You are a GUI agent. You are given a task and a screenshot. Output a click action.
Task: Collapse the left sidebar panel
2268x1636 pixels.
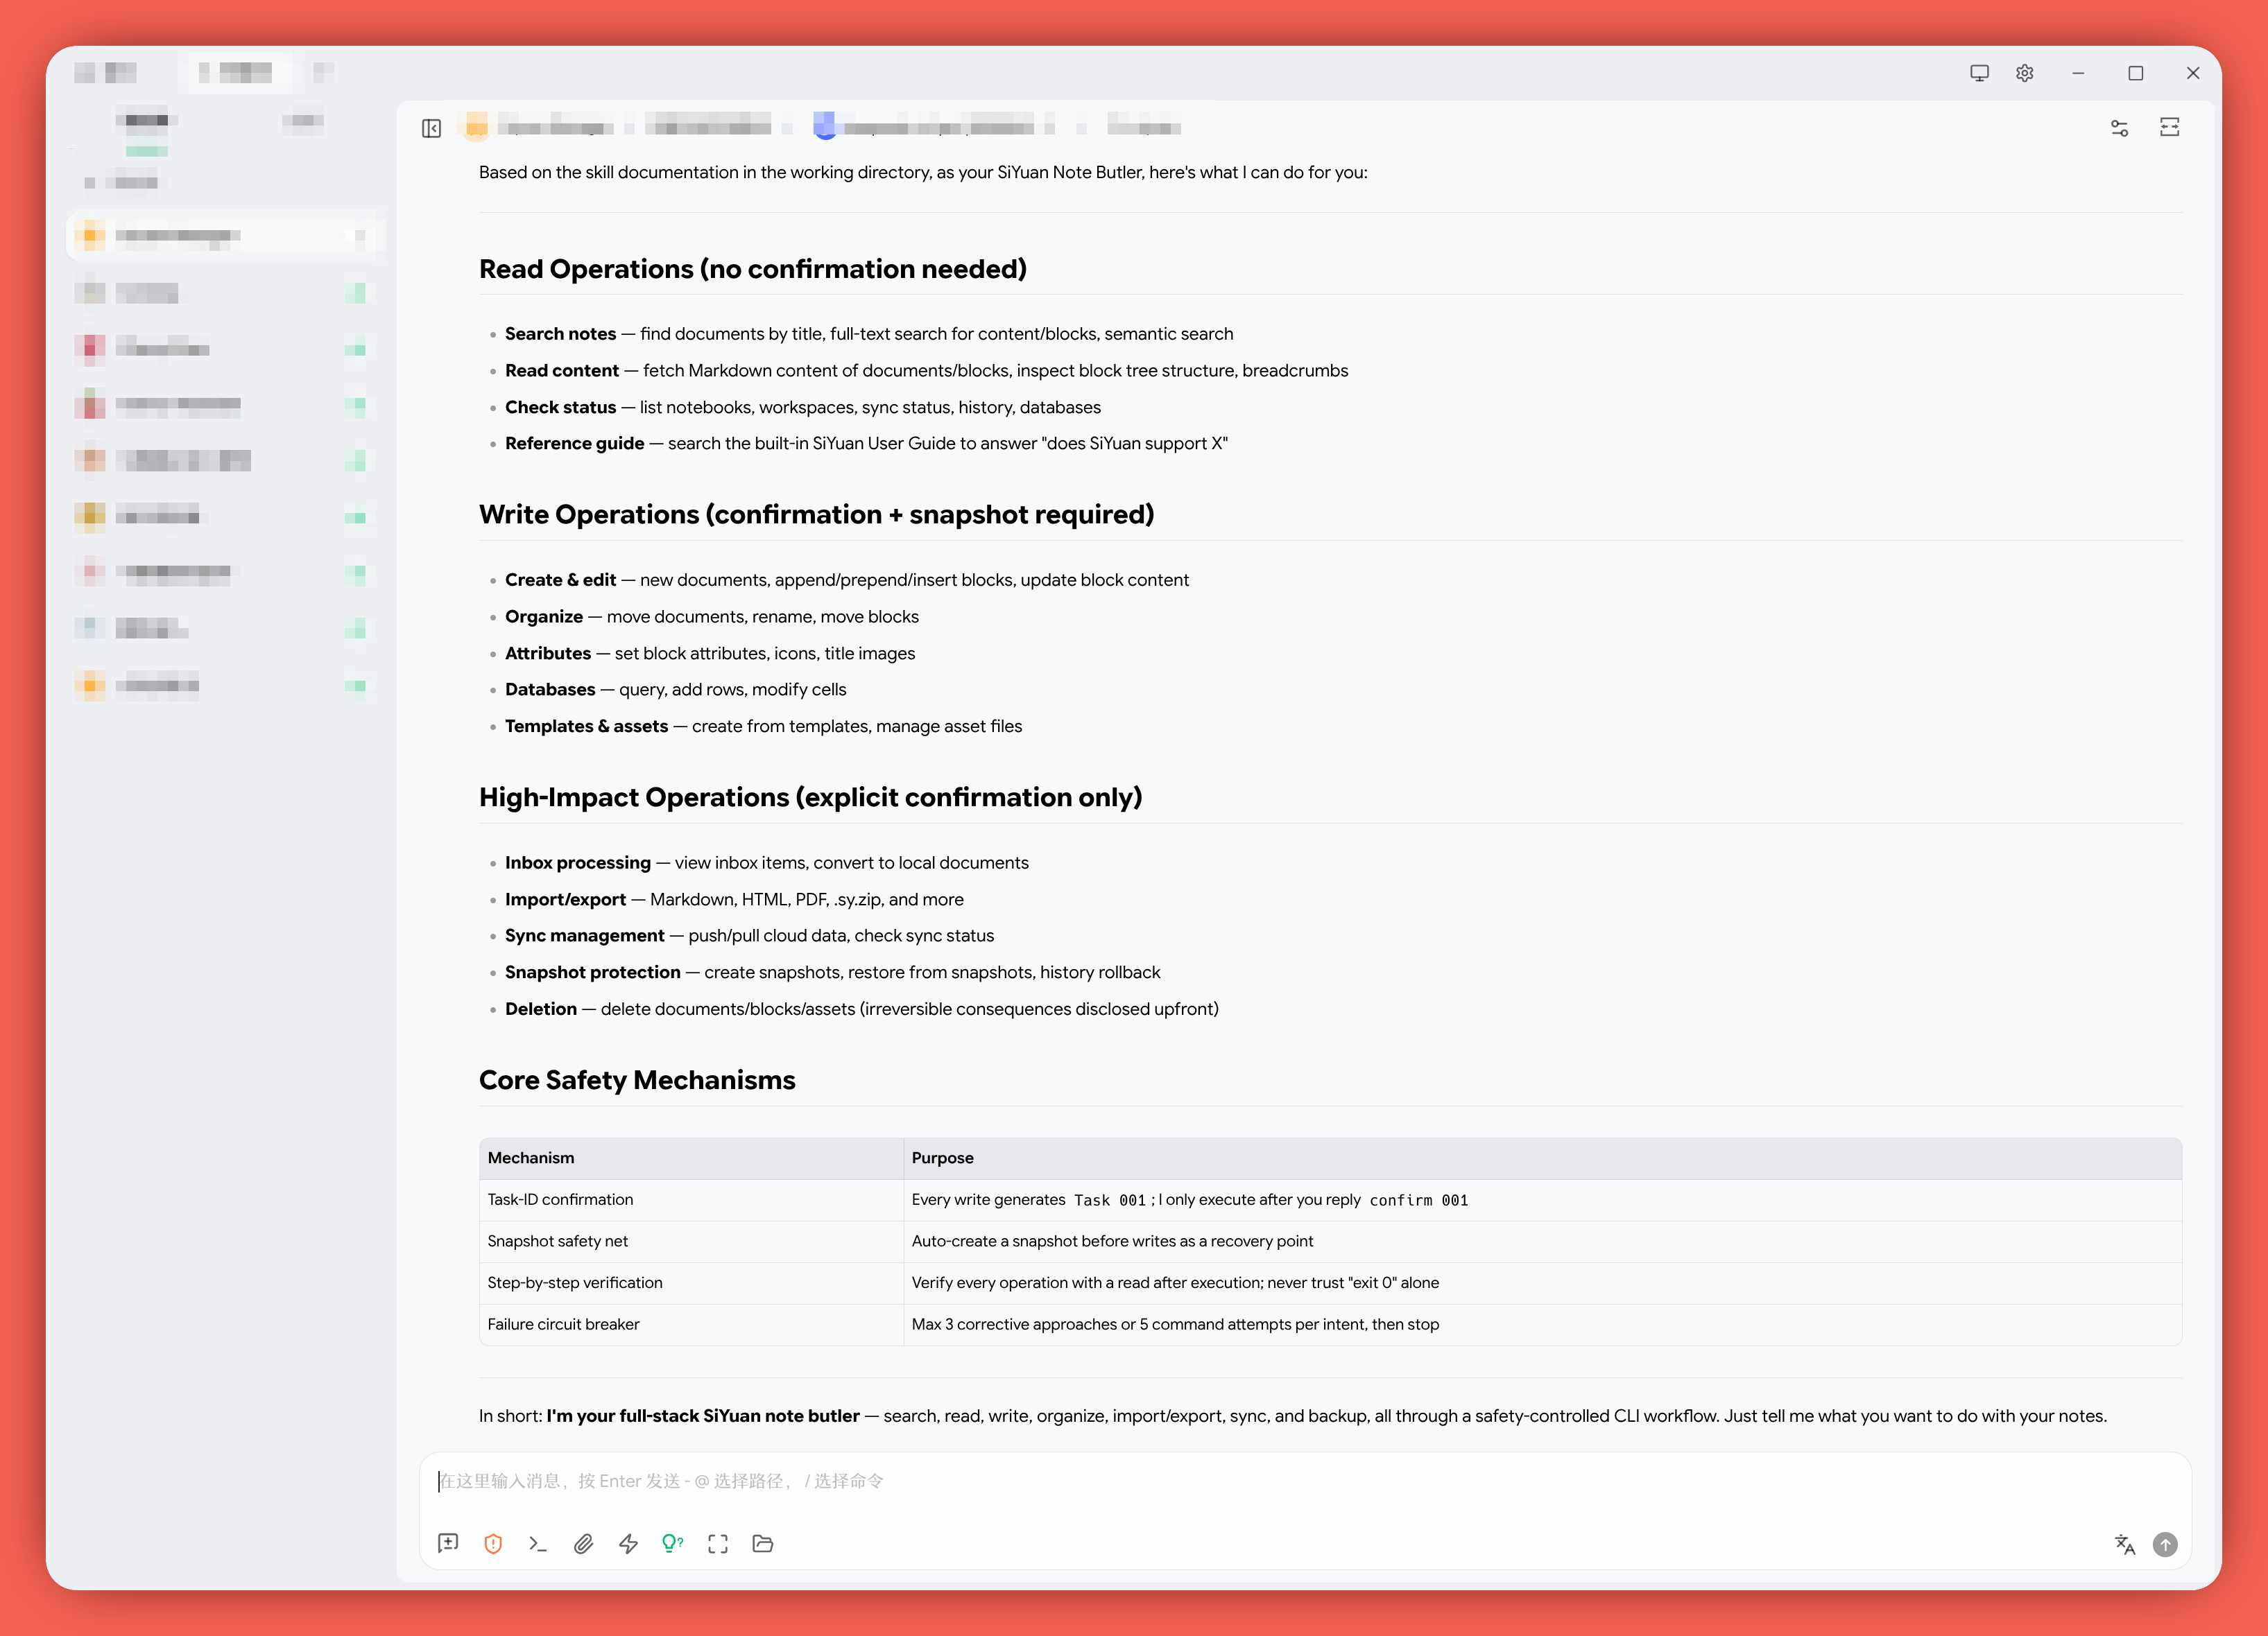[x=431, y=128]
